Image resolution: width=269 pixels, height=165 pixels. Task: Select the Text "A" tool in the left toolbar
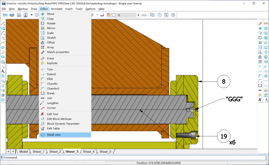[3, 71]
